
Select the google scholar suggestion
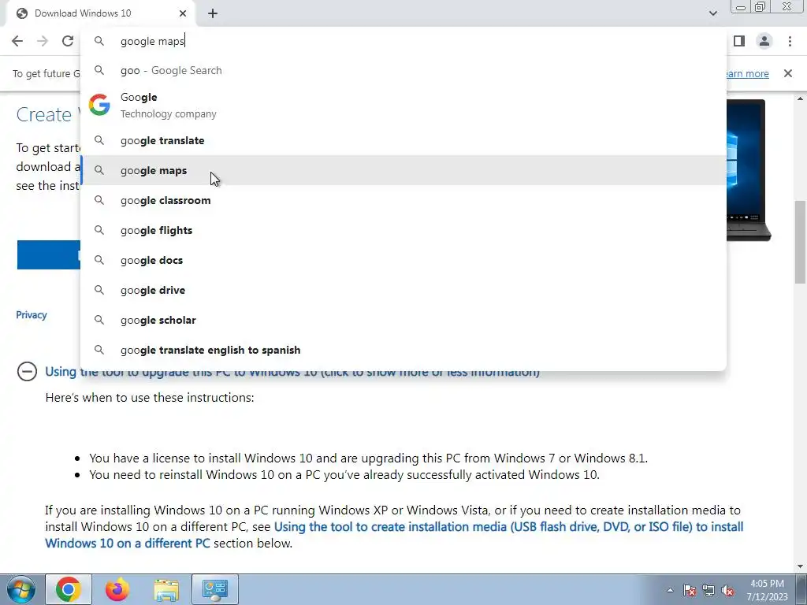(403, 320)
